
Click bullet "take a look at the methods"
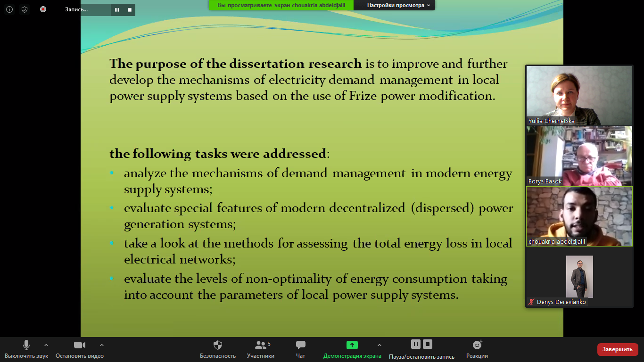318,251
